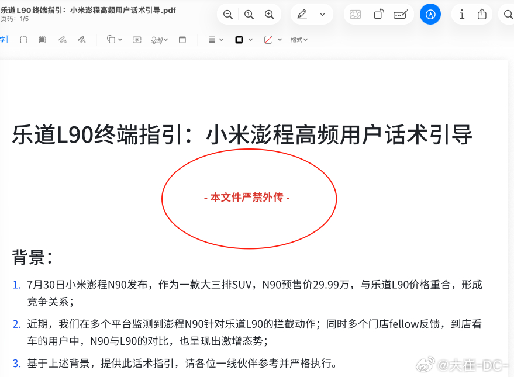Expand the line style dropdown arrow
Screen dimensions: 514x377
(221, 40)
